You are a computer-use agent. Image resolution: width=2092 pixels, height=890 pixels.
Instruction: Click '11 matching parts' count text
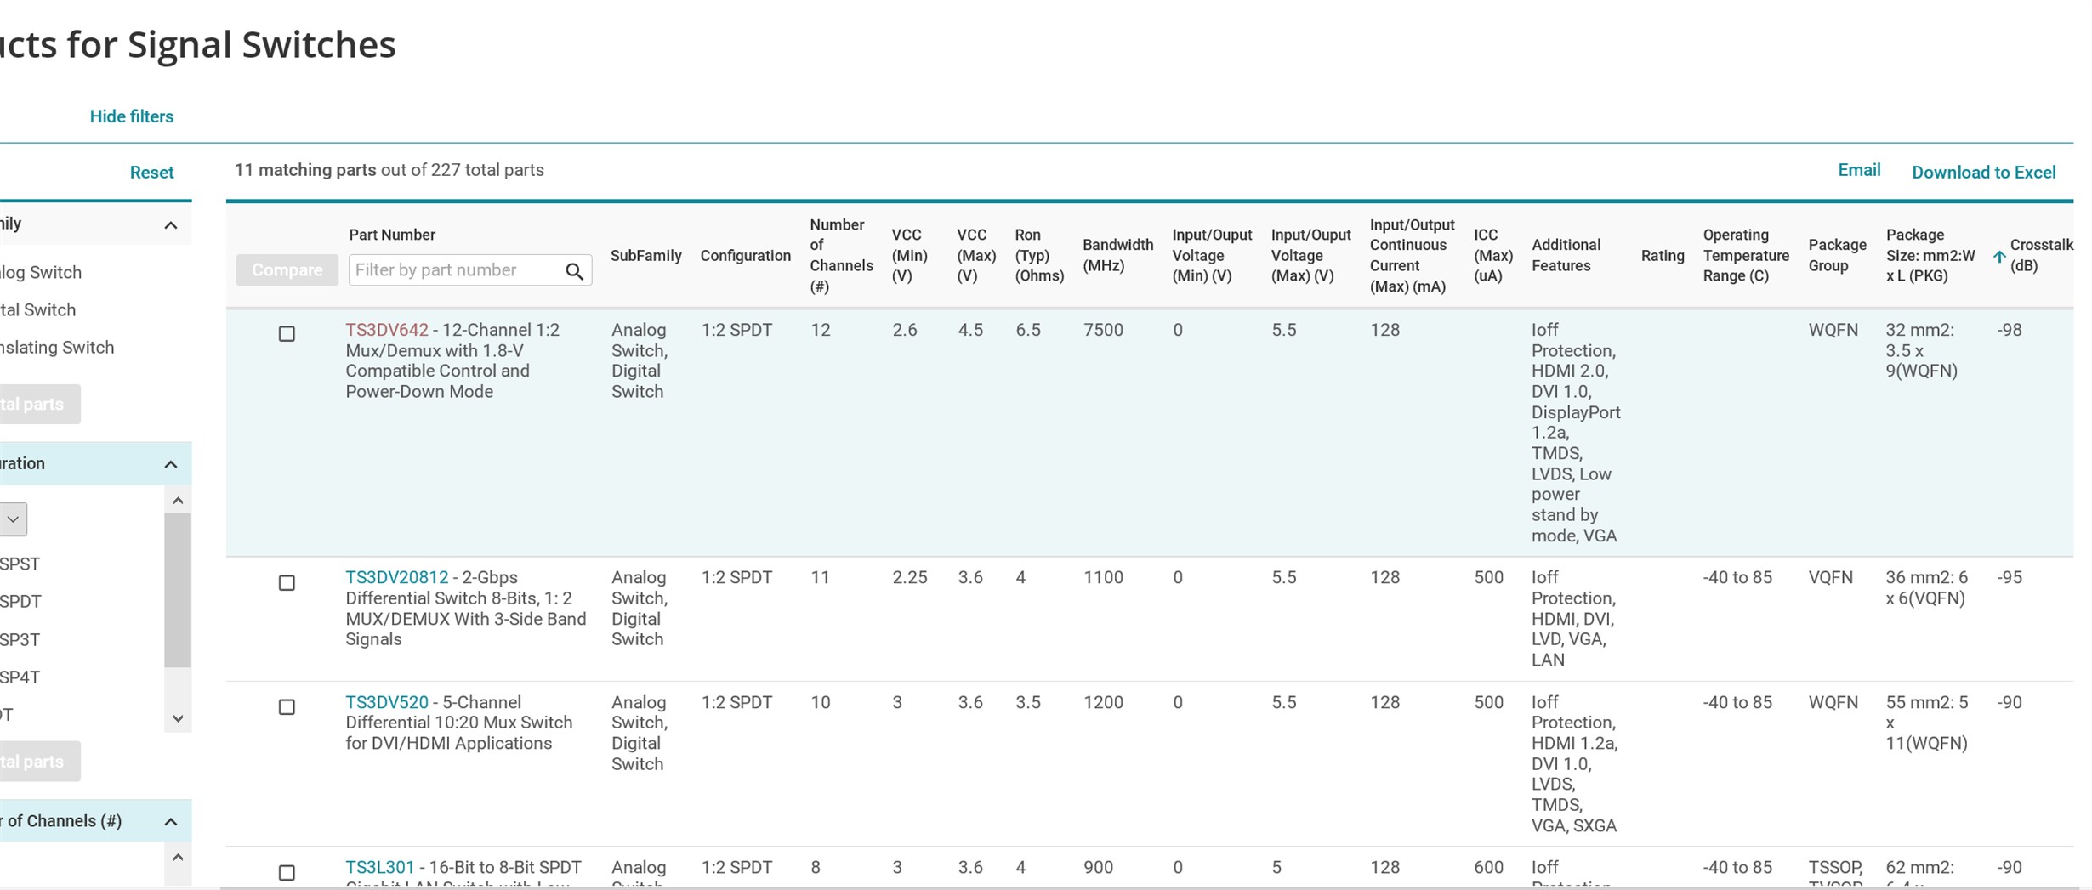305,170
